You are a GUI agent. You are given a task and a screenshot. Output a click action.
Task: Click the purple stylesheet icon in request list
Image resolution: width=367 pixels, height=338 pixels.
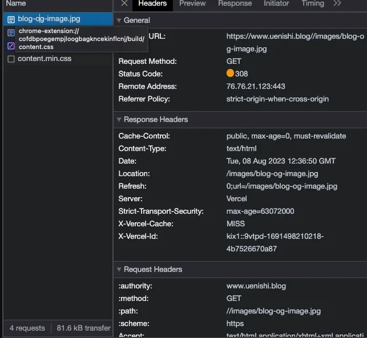click(11, 46)
